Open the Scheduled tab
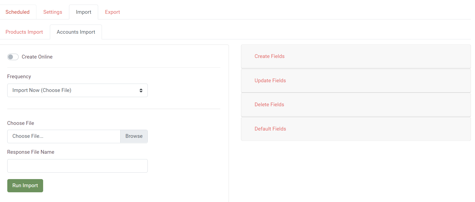Image resolution: width=475 pixels, height=202 pixels. (18, 12)
